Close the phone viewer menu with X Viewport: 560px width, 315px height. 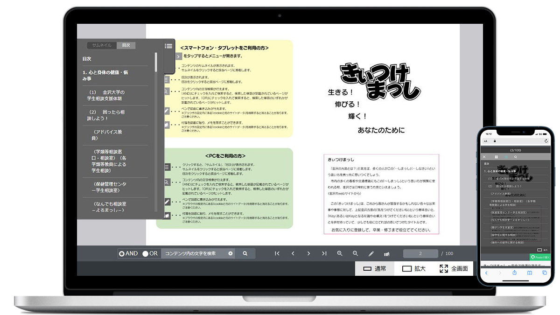pyautogui.click(x=484, y=157)
